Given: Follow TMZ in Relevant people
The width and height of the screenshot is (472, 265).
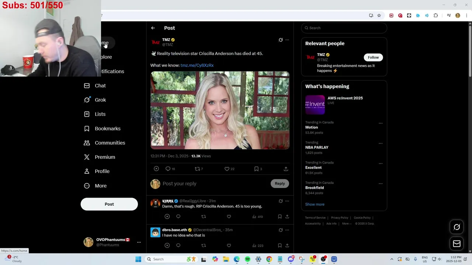Looking at the screenshot, I should 373,57.
